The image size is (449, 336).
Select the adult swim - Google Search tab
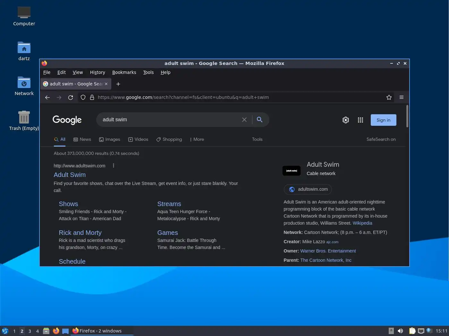tap(76, 84)
